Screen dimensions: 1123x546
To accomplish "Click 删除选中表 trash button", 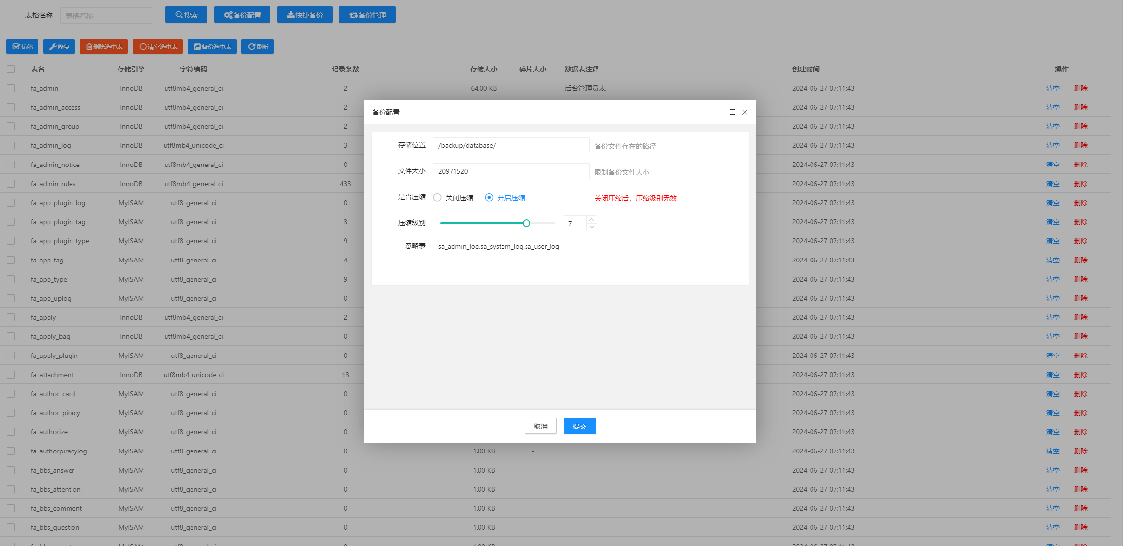I will 103,47.
